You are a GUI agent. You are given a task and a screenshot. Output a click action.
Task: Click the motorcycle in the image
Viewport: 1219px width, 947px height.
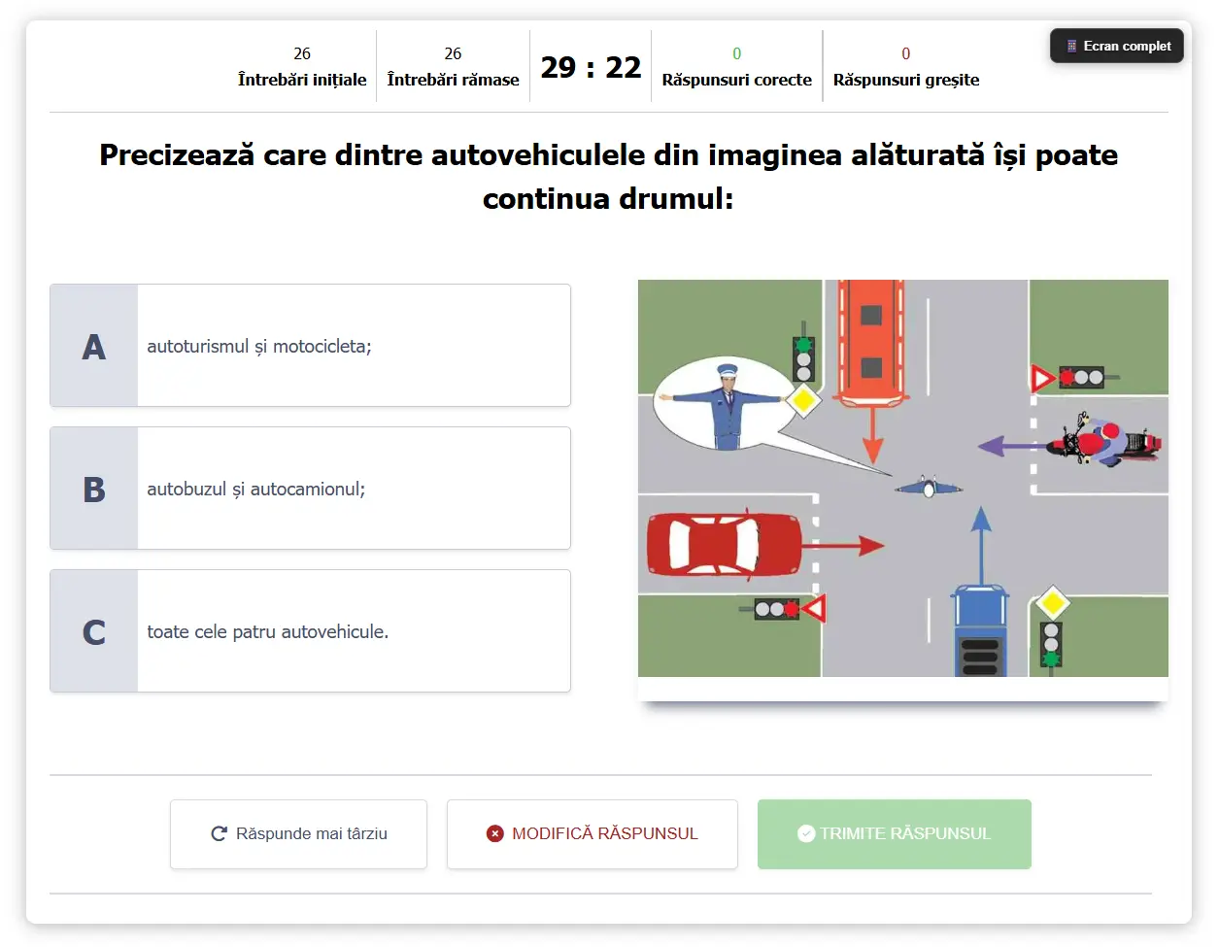[x=1104, y=441]
